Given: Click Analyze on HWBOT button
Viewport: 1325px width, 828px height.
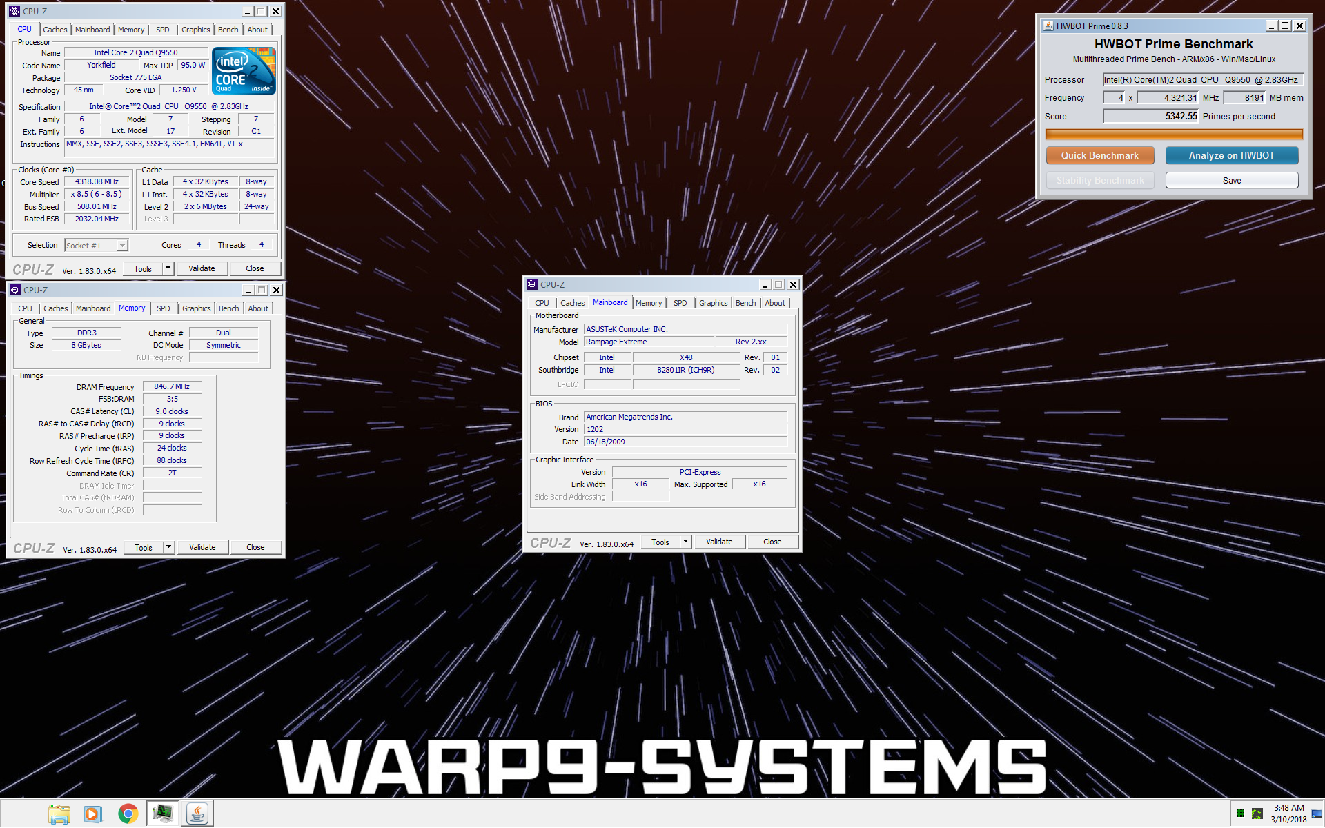Looking at the screenshot, I should coord(1232,155).
